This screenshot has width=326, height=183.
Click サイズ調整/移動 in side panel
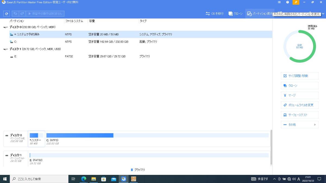[x=300, y=76]
